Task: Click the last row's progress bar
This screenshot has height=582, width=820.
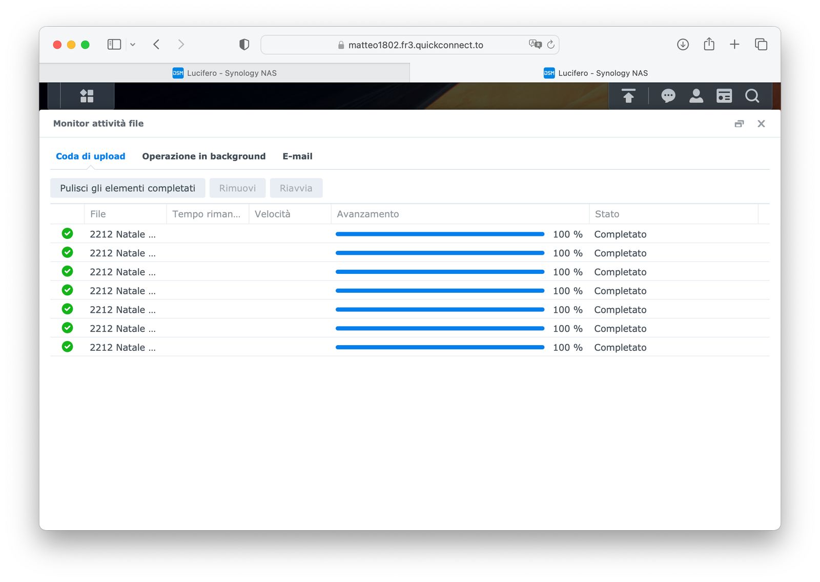Action: click(x=439, y=348)
